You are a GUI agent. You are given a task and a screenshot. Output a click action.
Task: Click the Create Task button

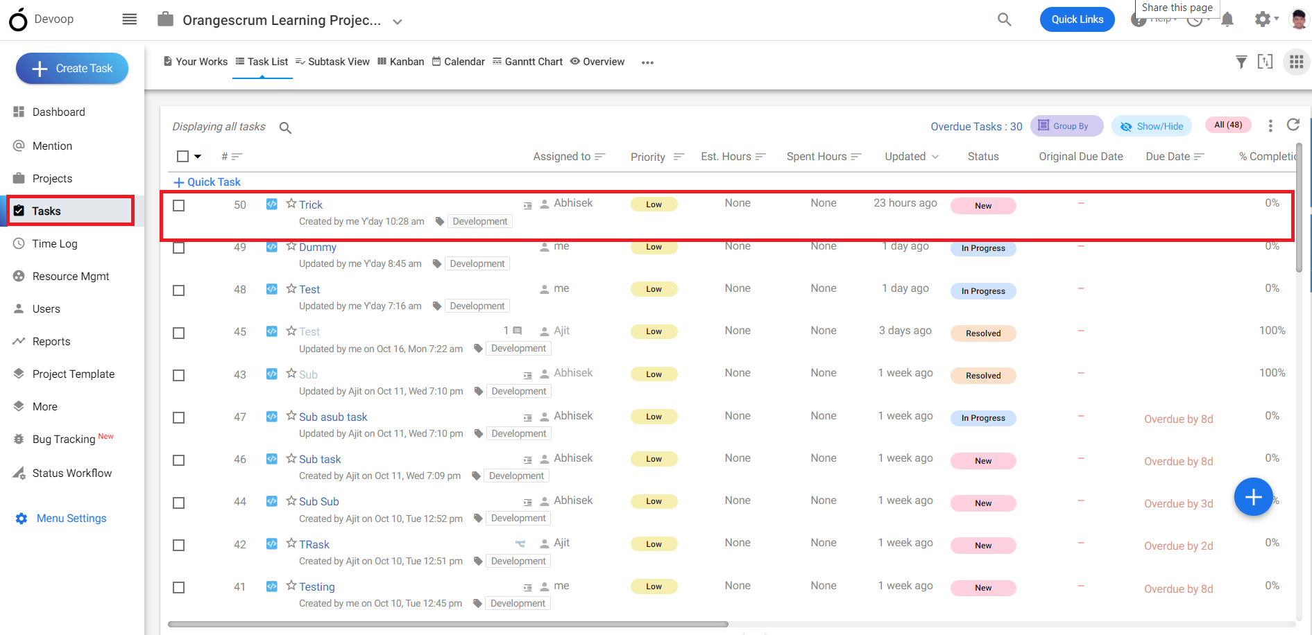pos(72,69)
